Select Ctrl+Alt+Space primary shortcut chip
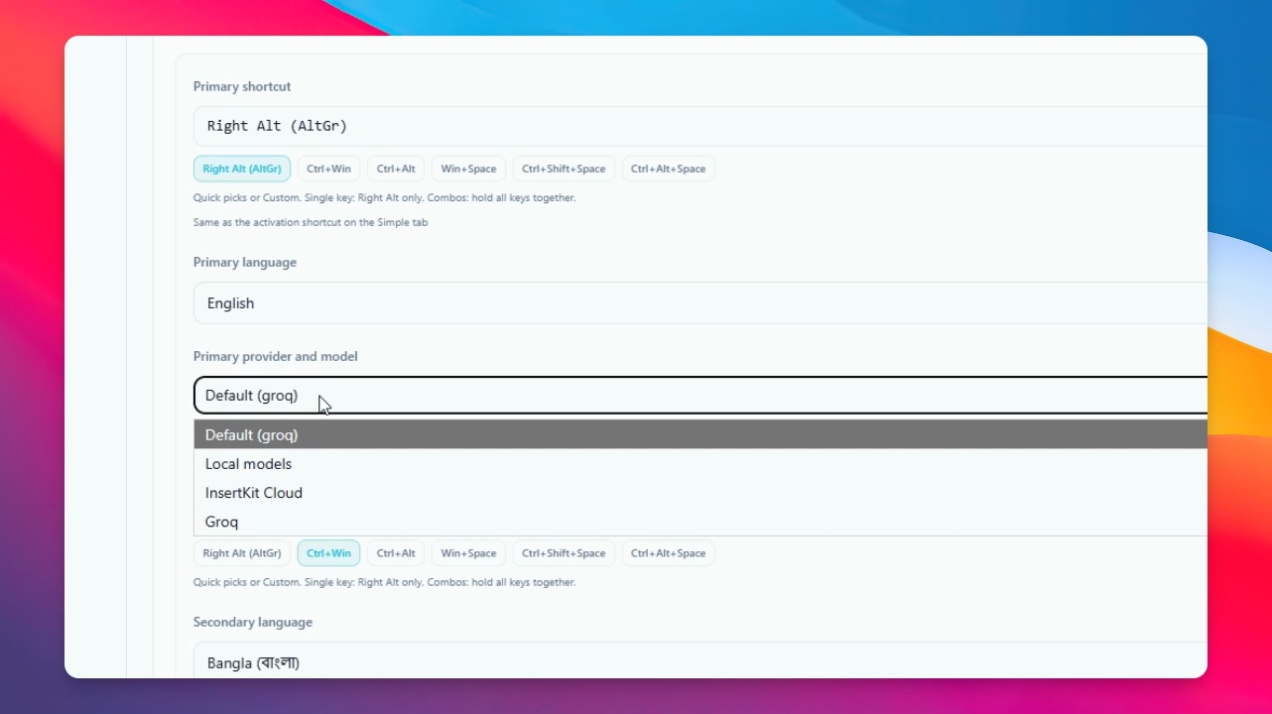The image size is (1272, 714). [668, 169]
